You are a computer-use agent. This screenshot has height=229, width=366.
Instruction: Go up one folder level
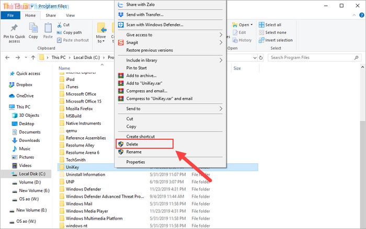tap(33, 57)
